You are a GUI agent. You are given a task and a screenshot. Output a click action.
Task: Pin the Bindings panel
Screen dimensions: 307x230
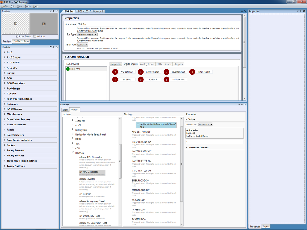pyautogui.click(x=242, y=105)
